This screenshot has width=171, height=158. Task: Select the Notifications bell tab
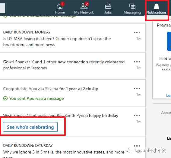coord(157,9)
